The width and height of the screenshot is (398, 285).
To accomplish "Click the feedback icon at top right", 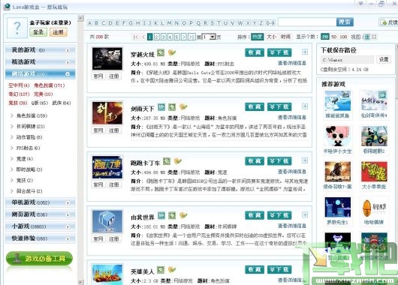I will (388, 22).
